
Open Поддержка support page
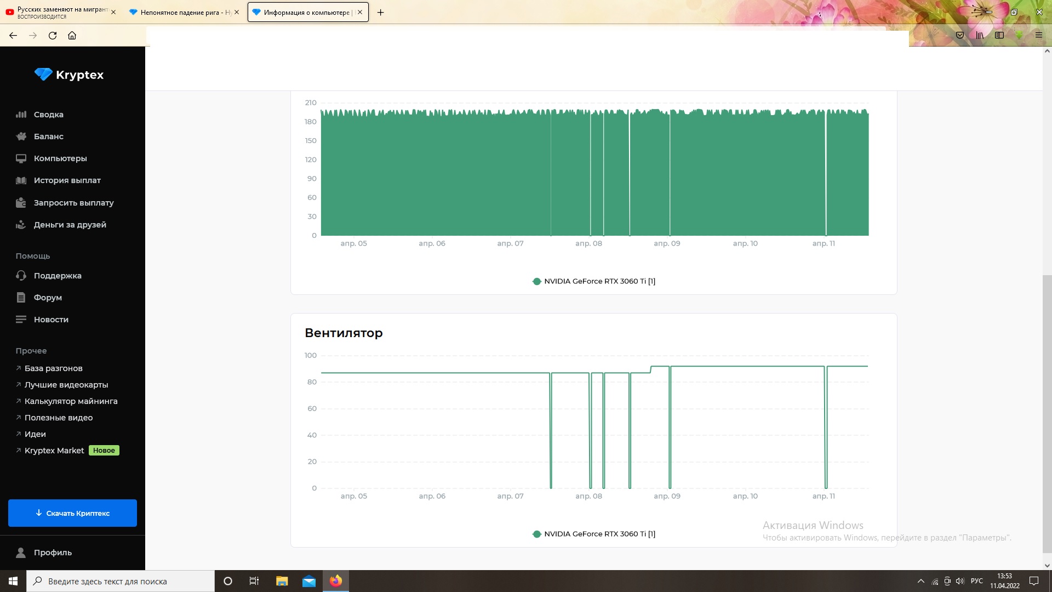pyautogui.click(x=57, y=276)
